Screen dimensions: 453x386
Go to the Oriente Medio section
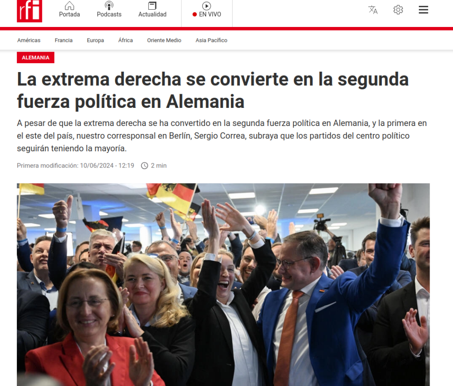[x=164, y=40]
